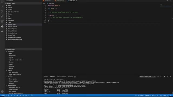Click the UTF-8 encoding in status bar
Viewport: 173px width, 97px height.
tap(154, 95)
